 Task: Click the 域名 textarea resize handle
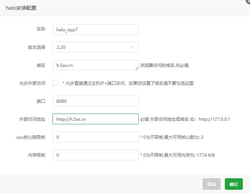click(x=137, y=68)
